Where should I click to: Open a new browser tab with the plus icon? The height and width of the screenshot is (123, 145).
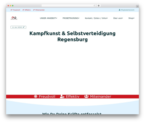137,6
